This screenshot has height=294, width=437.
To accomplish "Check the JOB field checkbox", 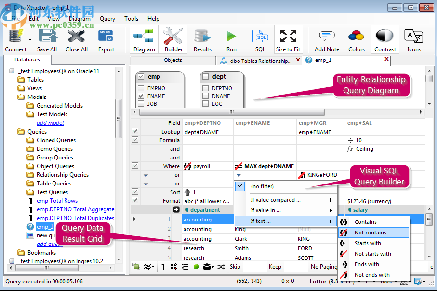I will [x=141, y=104].
